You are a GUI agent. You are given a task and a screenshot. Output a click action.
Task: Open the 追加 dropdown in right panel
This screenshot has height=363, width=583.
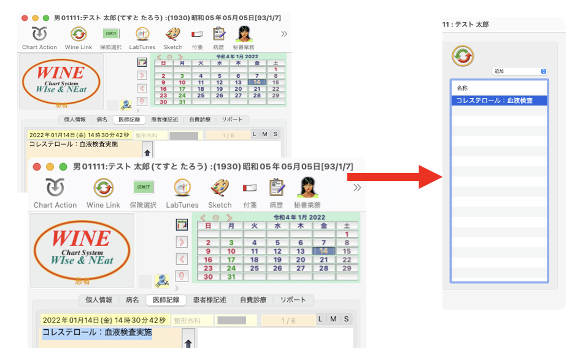click(x=519, y=72)
